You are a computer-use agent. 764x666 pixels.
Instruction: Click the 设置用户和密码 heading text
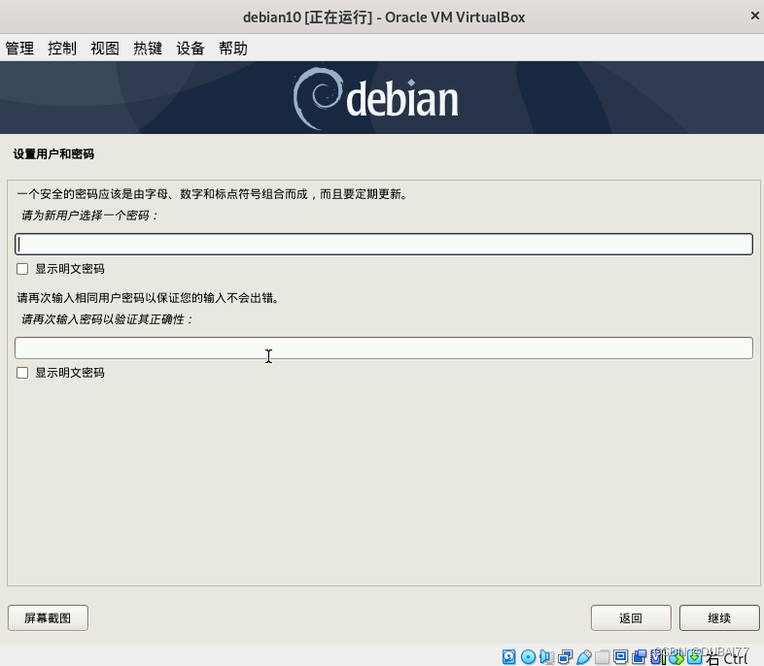click(x=53, y=154)
